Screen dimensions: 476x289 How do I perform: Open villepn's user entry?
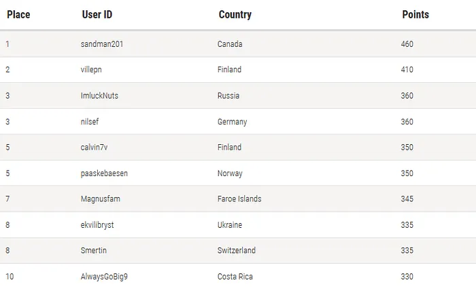pos(92,70)
